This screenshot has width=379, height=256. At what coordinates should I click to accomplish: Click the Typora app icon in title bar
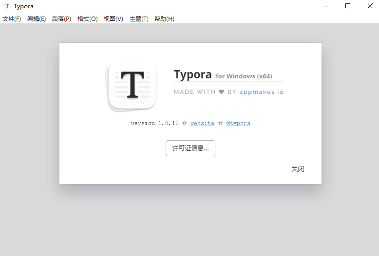point(7,6)
